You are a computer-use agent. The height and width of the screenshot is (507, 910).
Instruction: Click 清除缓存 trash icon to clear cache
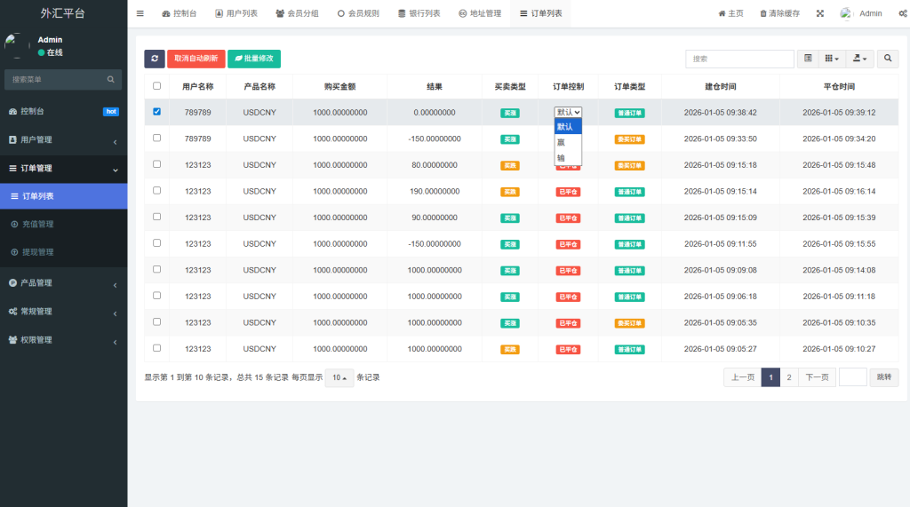[779, 13]
